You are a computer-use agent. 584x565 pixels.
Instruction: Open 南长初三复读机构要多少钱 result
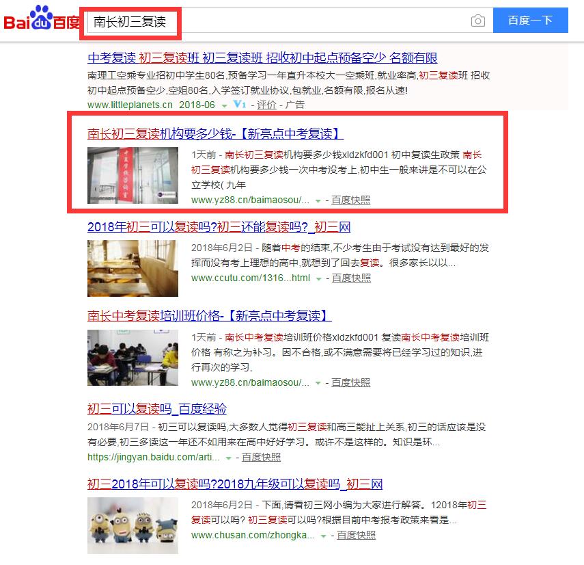point(215,133)
